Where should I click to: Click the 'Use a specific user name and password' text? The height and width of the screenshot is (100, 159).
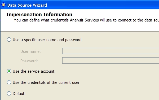tap(47, 40)
